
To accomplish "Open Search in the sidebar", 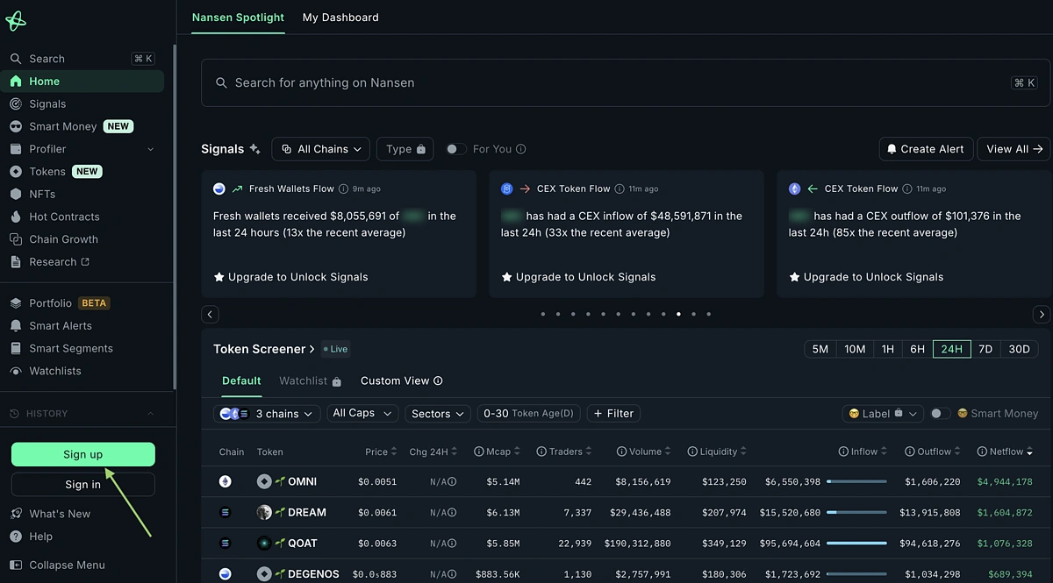I will tap(82, 59).
